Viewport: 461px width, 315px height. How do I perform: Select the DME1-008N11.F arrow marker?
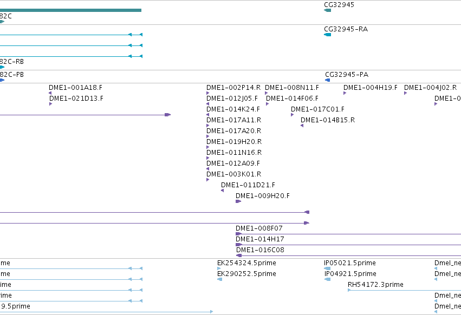tap(267, 93)
